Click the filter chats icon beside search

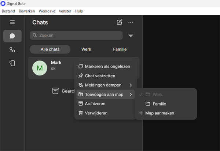tap(131, 36)
